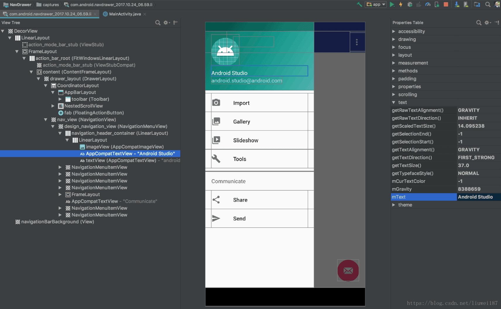Click the Share icon in preview drawer
This screenshot has width=501, height=309.
pos(216,200)
